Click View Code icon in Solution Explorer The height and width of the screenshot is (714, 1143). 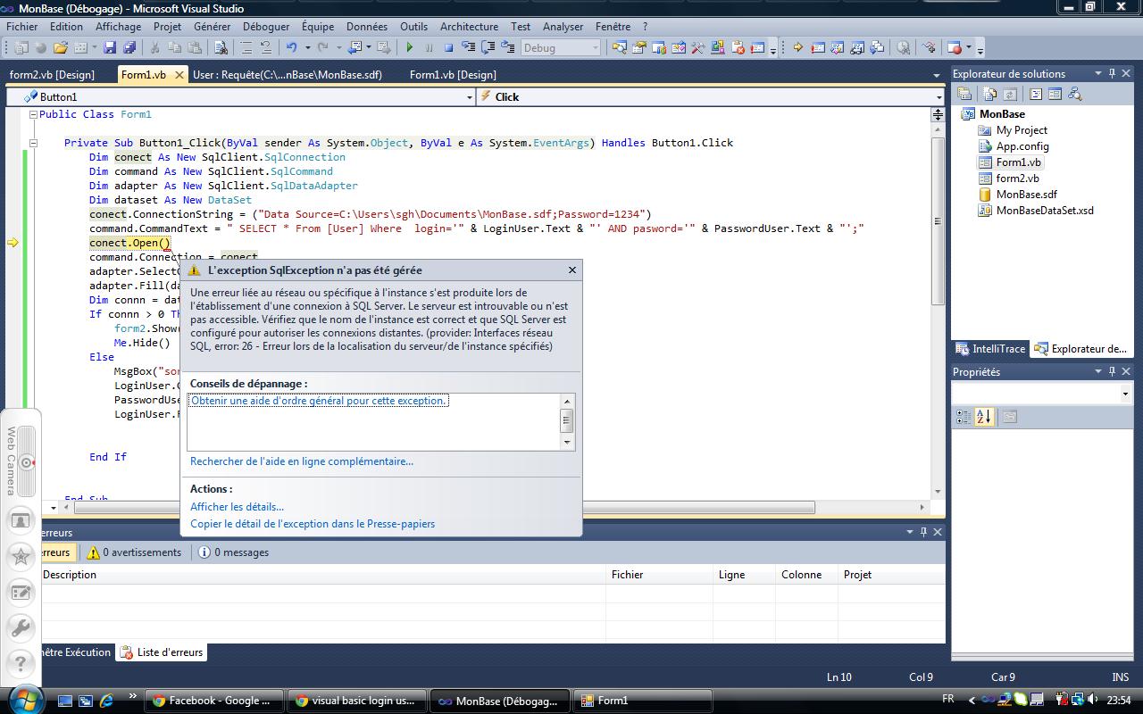pos(1036,94)
